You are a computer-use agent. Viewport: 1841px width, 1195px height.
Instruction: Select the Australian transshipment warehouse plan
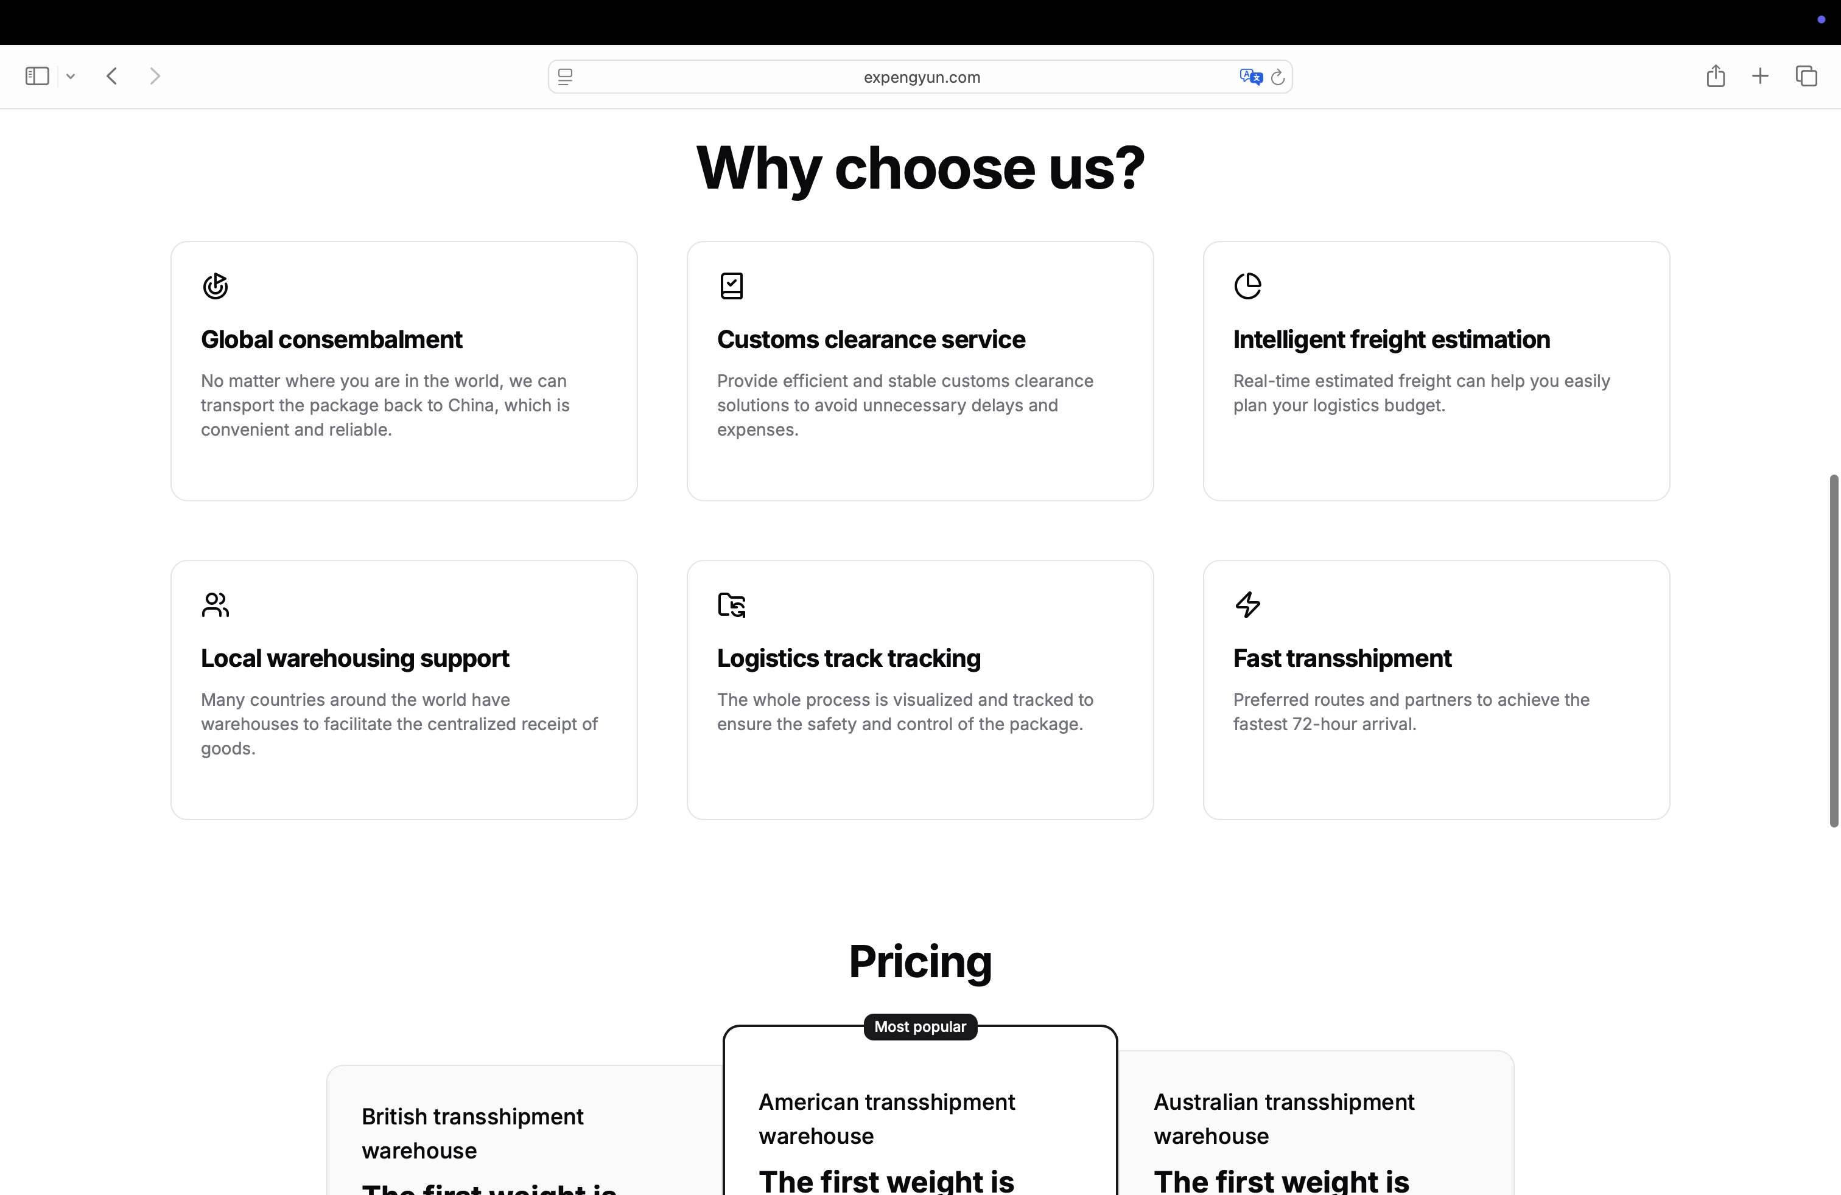[1315, 1118]
